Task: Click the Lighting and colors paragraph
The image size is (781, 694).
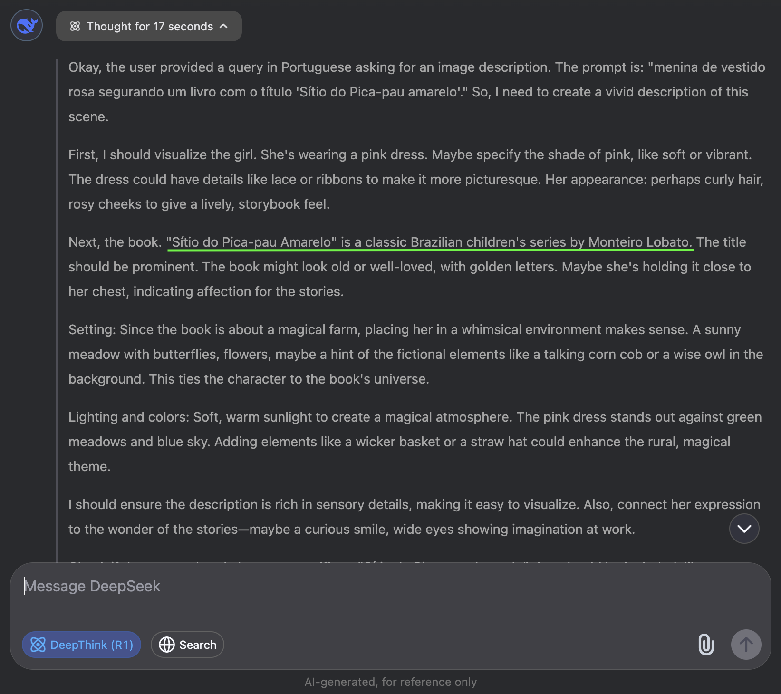Action: (x=415, y=442)
